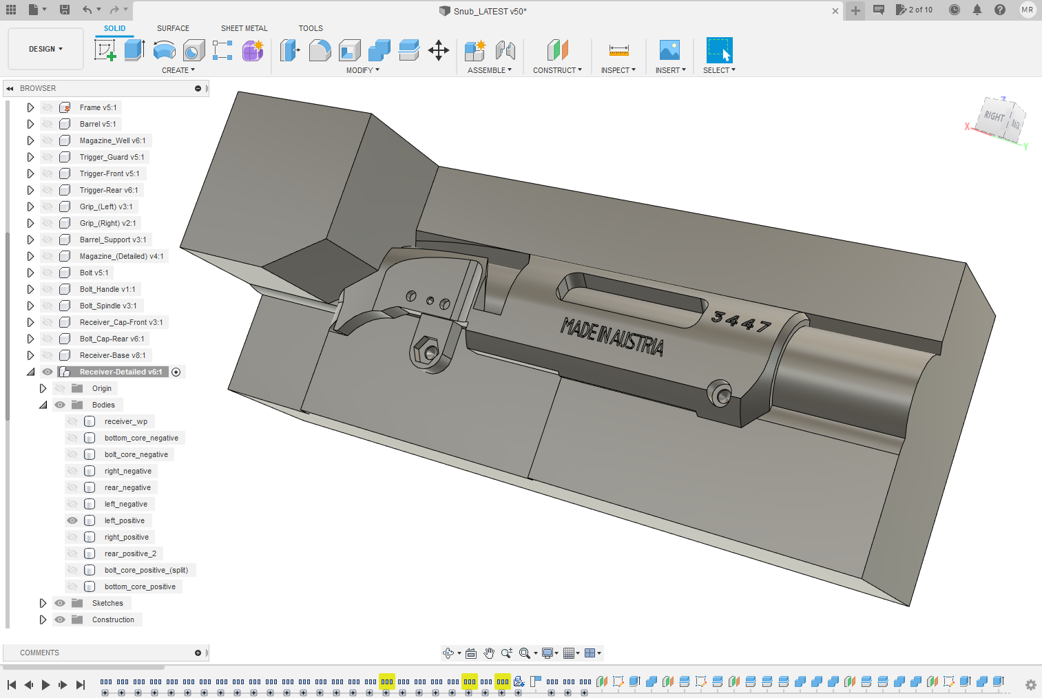
Task: Expand the Origin folder
Action: pyautogui.click(x=43, y=388)
